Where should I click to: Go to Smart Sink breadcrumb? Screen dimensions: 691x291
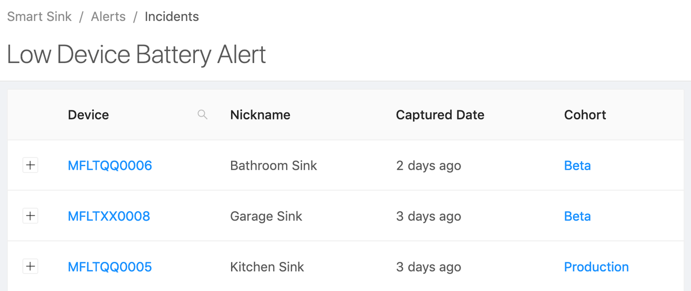tap(39, 17)
